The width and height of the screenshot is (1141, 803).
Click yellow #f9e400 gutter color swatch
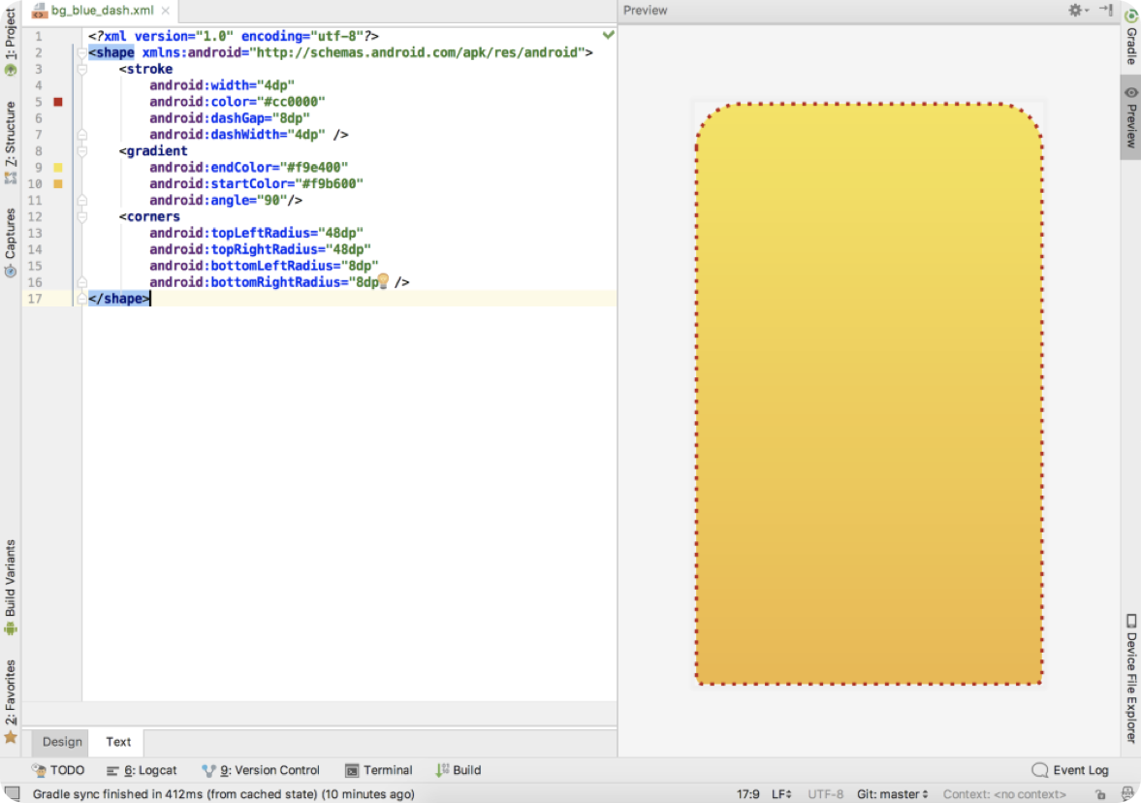coord(58,168)
